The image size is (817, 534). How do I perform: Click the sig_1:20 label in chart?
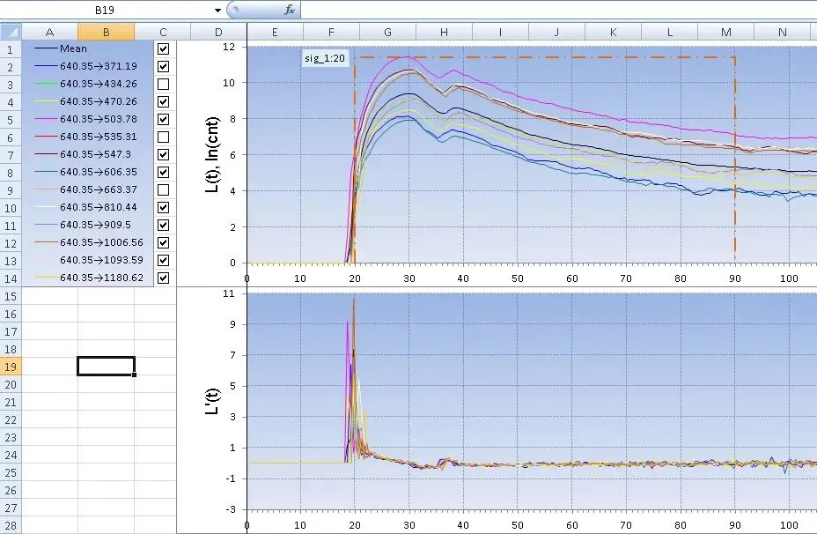coord(325,58)
